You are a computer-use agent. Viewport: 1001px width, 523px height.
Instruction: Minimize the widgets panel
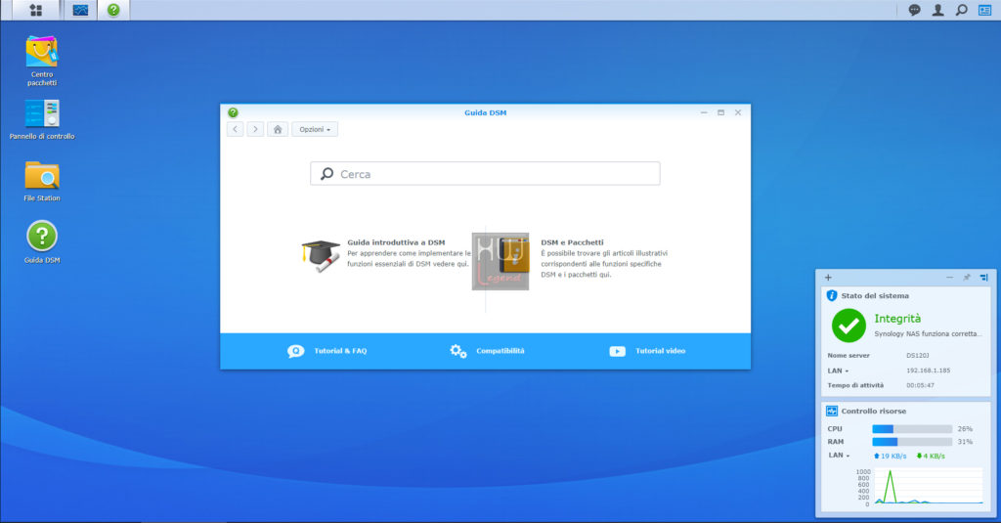click(949, 278)
